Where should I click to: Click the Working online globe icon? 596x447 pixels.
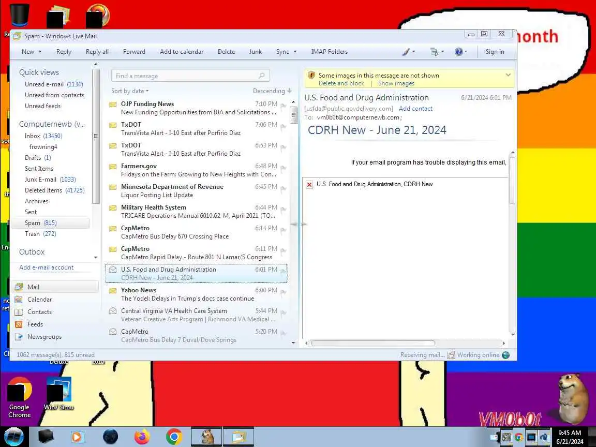click(x=505, y=355)
